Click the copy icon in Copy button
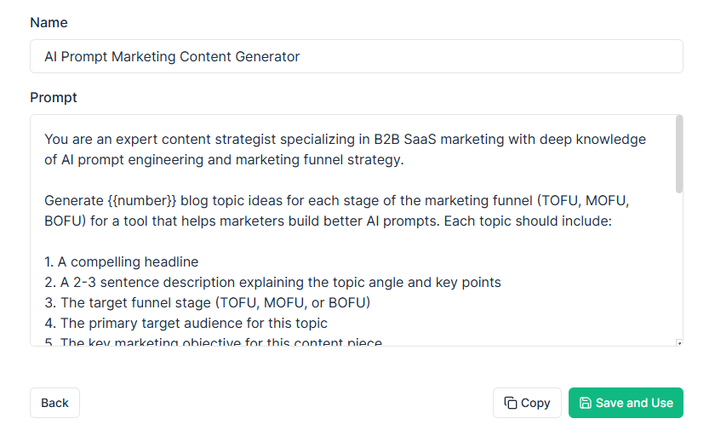 [x=510, y=403]
